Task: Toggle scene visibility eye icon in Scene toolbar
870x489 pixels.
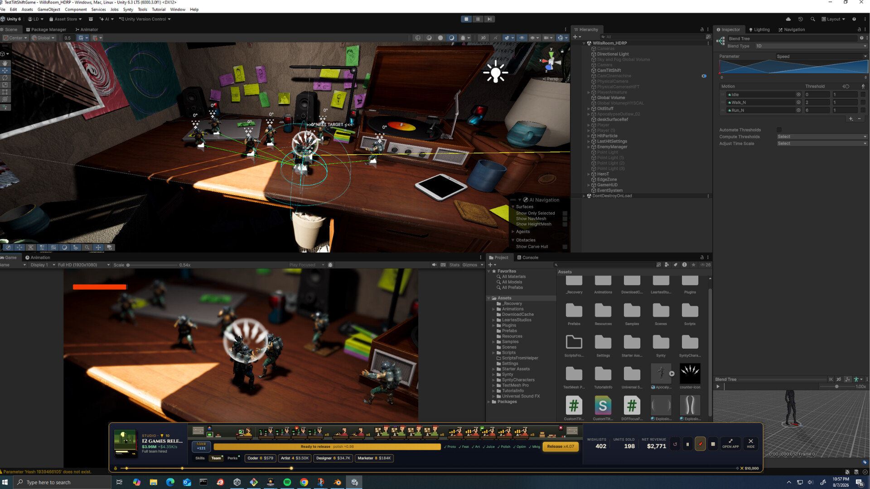Action: tap(522, 38)
